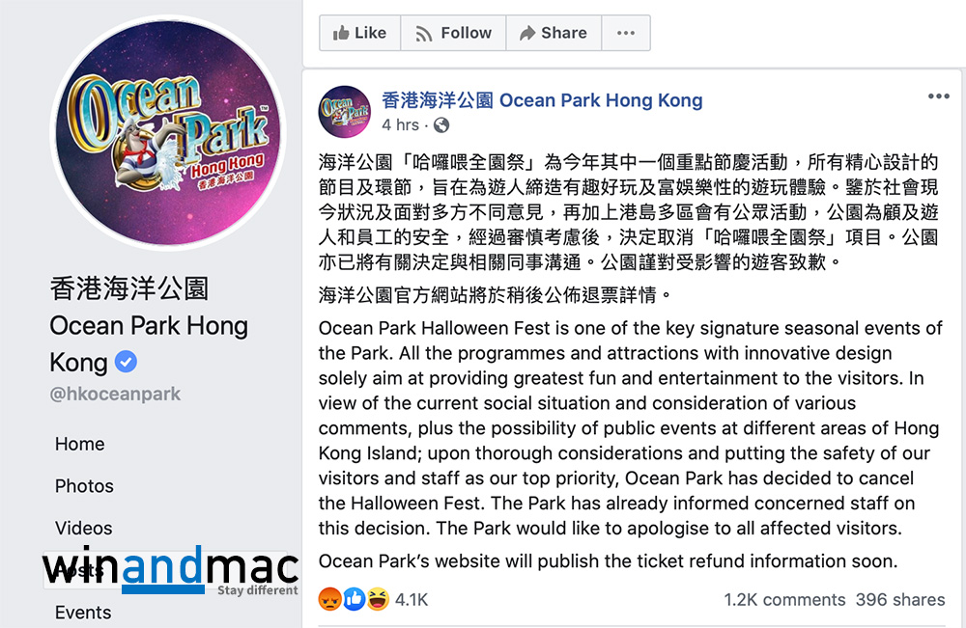Click the thumbs-up like reaction icon
This screenshot has height=628, width=966.
354,599
